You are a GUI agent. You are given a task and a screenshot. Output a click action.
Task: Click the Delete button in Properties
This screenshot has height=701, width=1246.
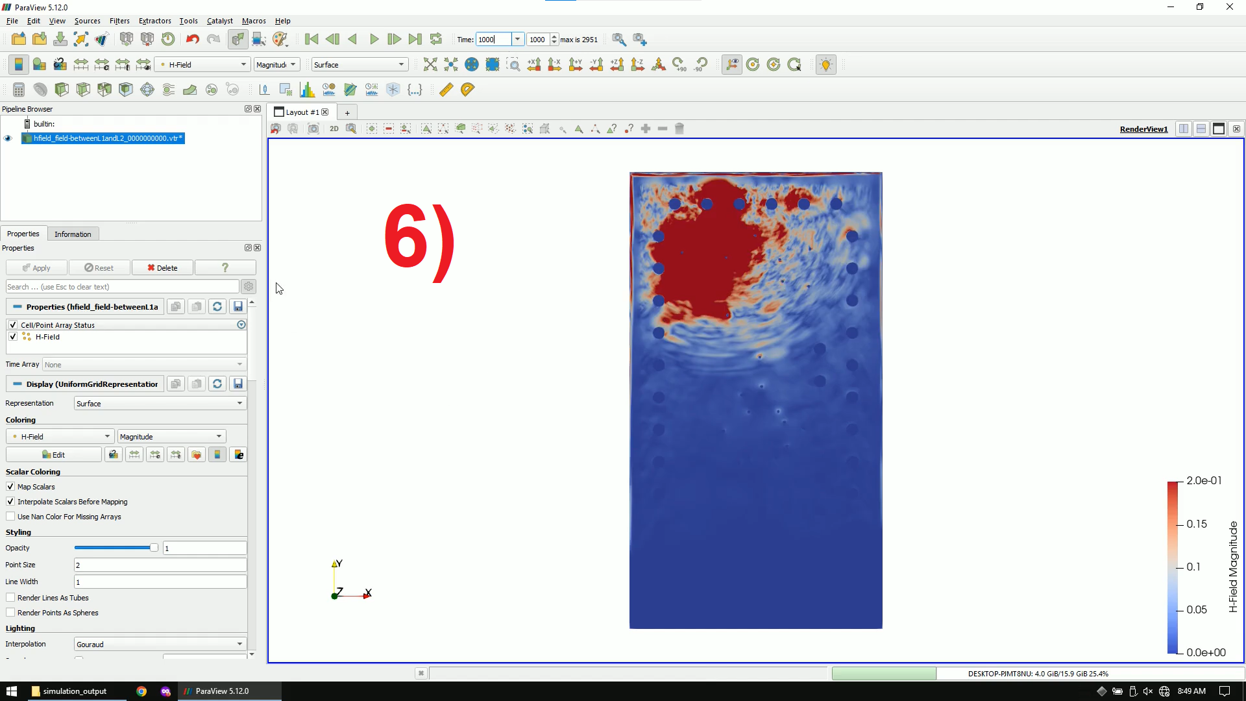pyautogui.click(x=162, y=267)
